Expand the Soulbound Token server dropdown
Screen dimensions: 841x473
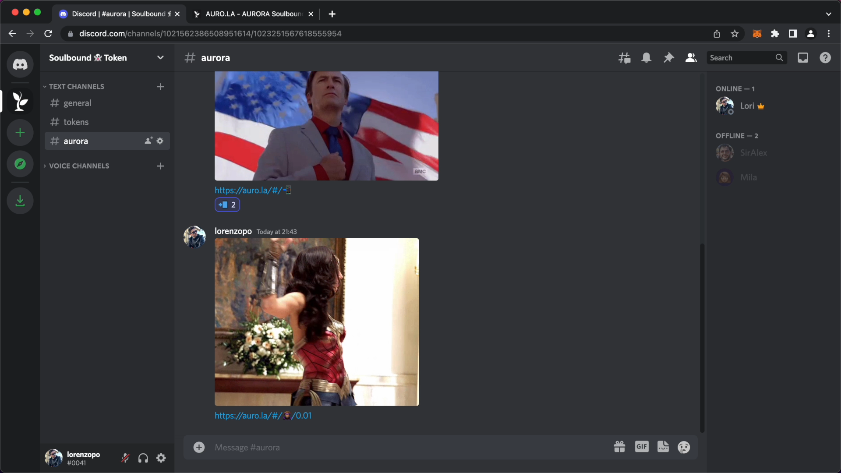pyautogui.click(x=160, y=57)
